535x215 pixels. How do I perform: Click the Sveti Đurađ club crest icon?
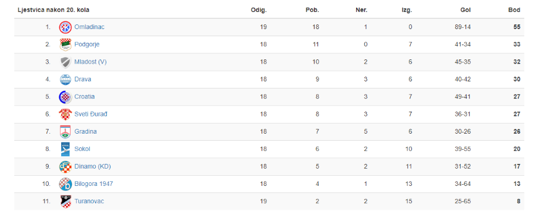pyautogui.click(x=65, y=114)
